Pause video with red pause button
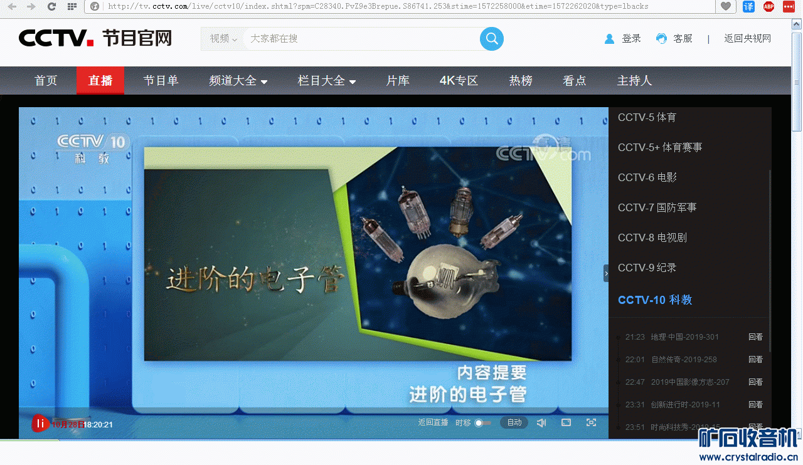Screen dimensions: 803x465 (40, 424)
